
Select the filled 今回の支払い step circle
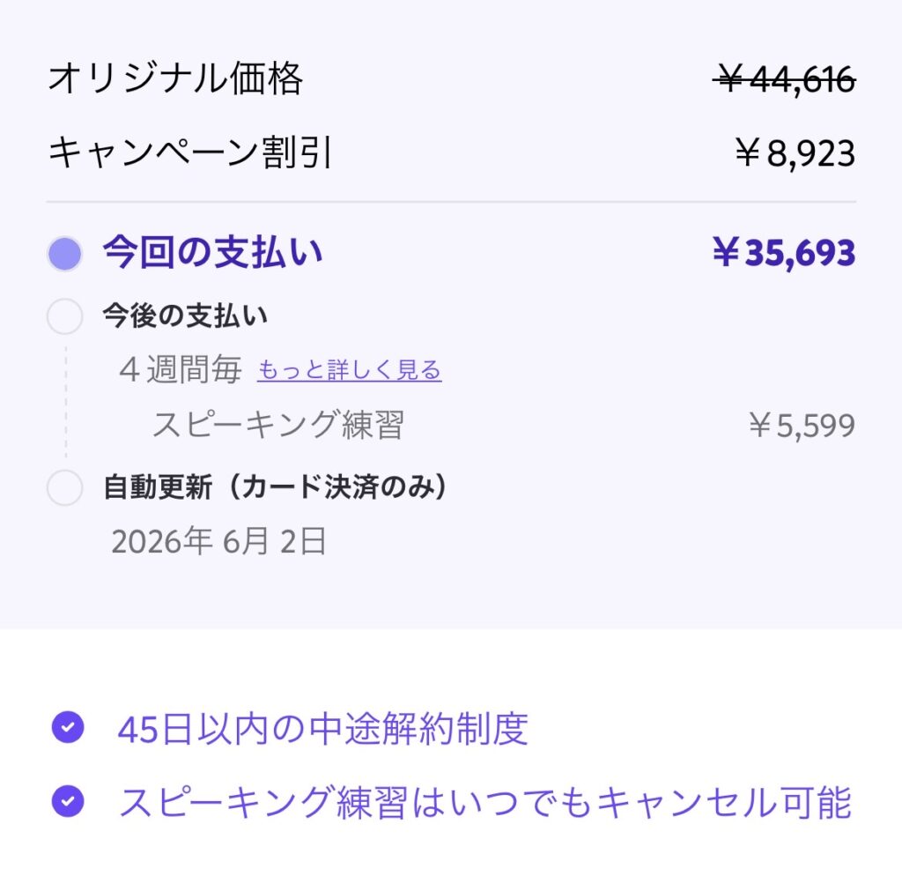(x=64, y=254)
